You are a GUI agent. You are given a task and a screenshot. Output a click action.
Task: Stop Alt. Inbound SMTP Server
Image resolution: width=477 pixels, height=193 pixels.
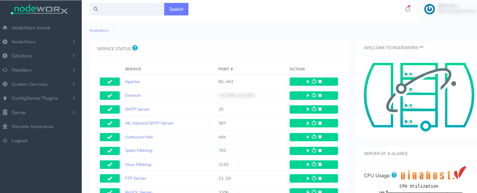(x=320, y=123)
